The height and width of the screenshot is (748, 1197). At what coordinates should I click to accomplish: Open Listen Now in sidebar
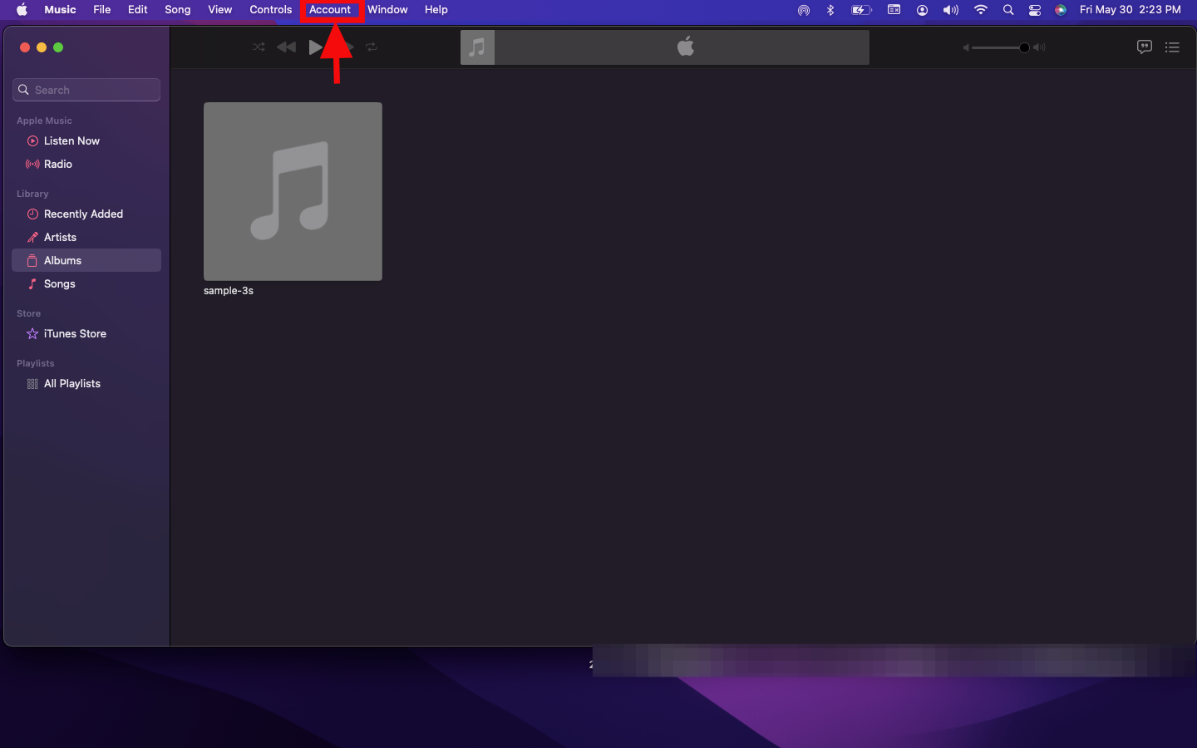click(x=71, y=141)
